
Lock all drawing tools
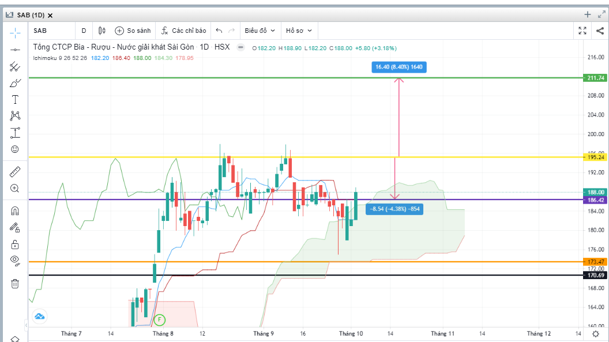pos(15,244)
